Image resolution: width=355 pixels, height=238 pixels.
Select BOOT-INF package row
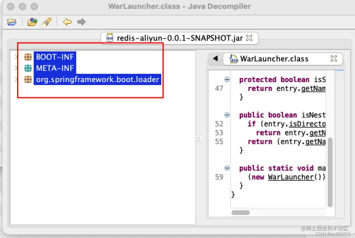(x=55, y=57)
